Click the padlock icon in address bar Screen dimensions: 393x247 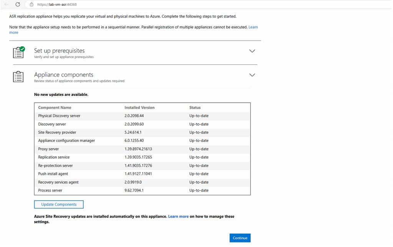[31, 4]
